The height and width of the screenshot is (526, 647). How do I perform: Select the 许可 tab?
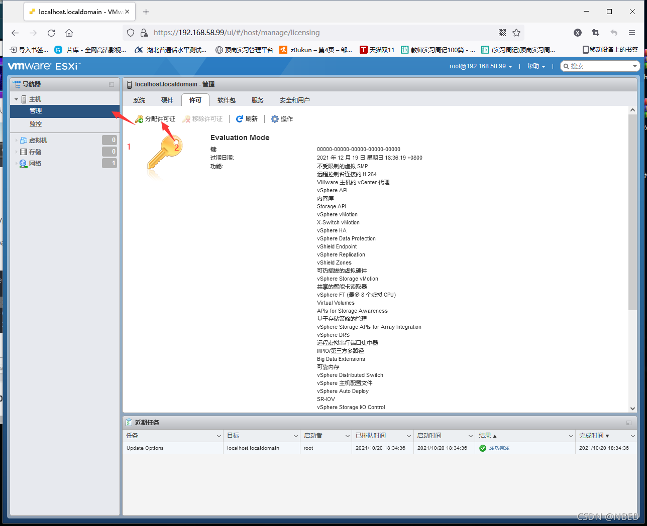coord(195,100)
